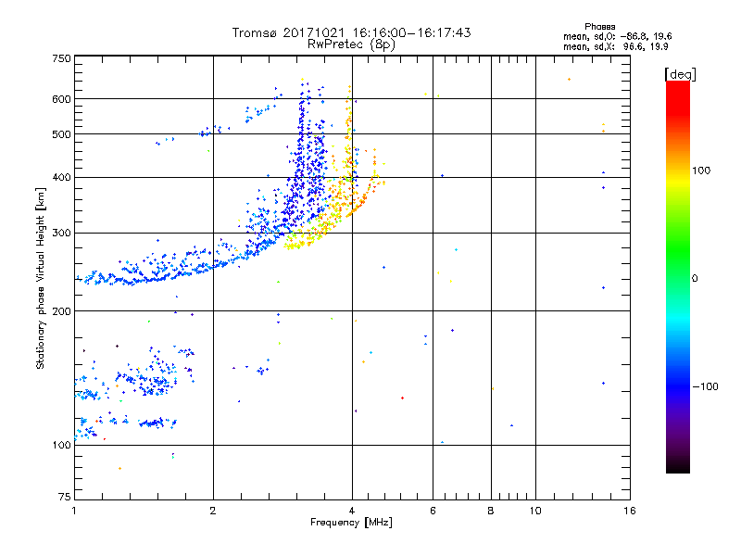Click the 200 tick on the height axis
Viewport: 741px width, 556px height.
[x=61, y=311]
